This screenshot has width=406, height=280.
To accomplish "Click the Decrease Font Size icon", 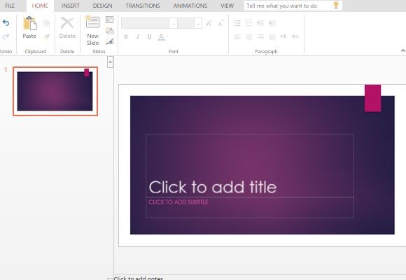I will [x=220, y=24].
